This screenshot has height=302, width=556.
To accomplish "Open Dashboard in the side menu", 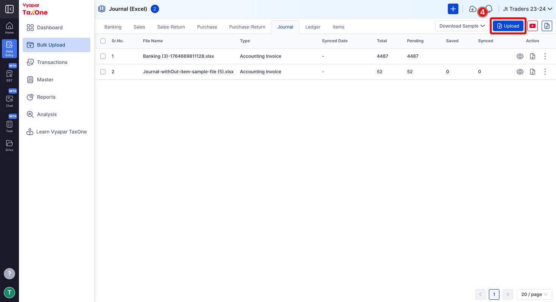I will coord(56,28).
